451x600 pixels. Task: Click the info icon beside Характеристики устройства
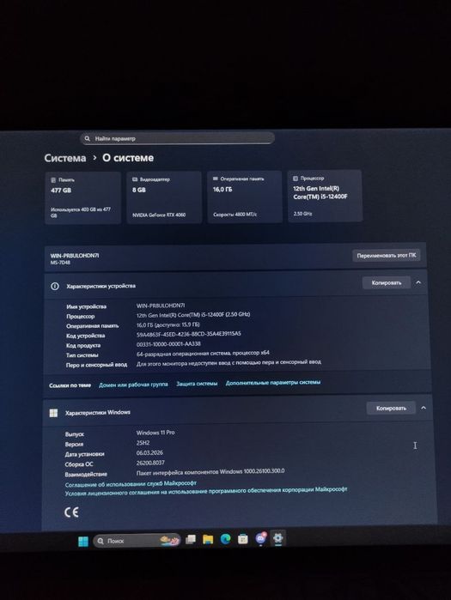[x=55, y=286]
